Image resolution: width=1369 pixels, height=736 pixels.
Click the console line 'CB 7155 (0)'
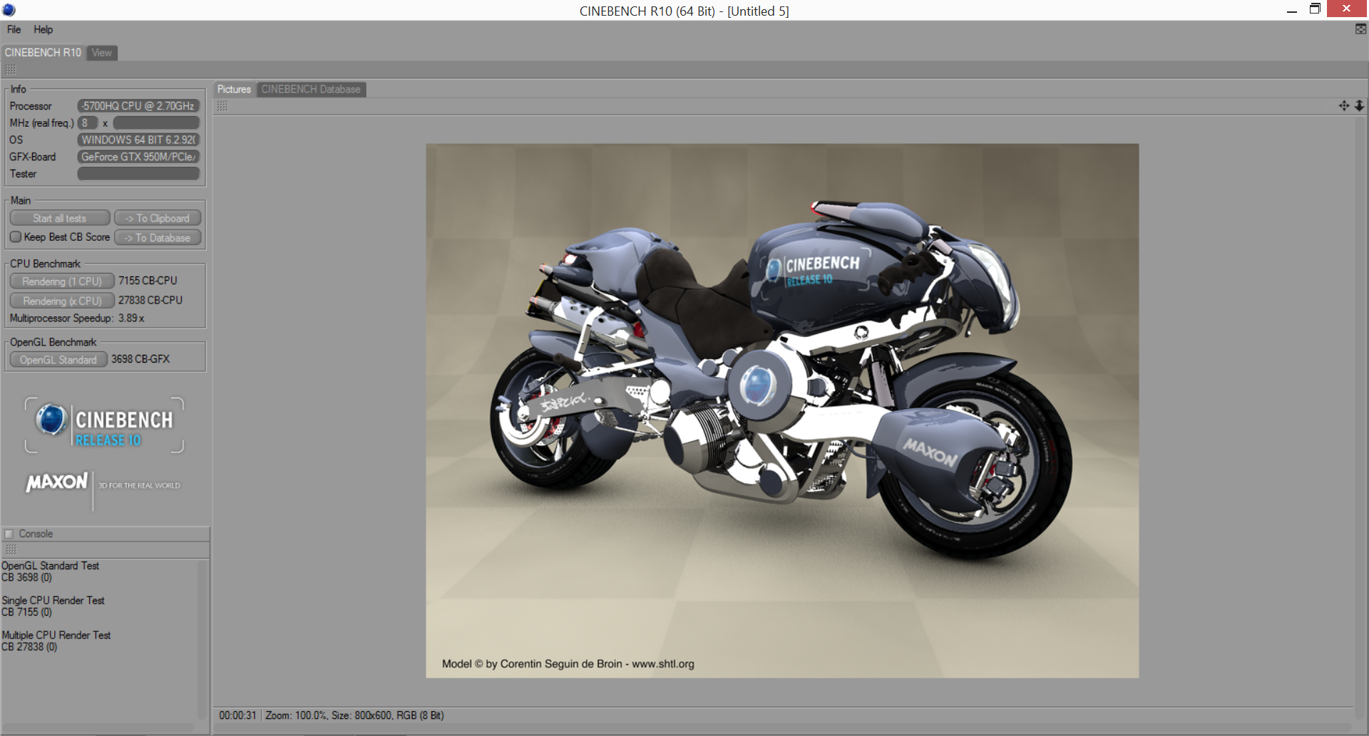pos(26,612)
